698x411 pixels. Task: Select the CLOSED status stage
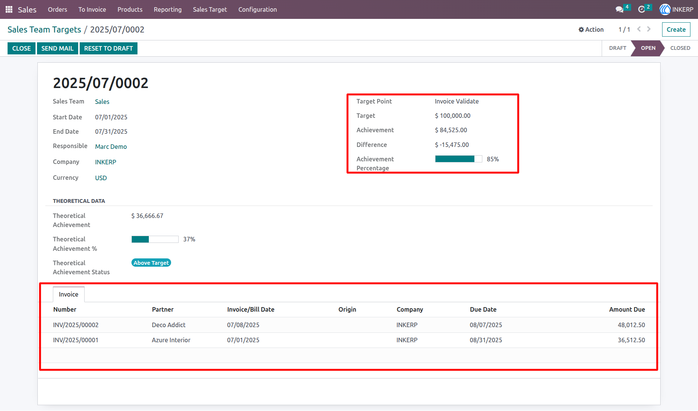click(x=680, y=48)
